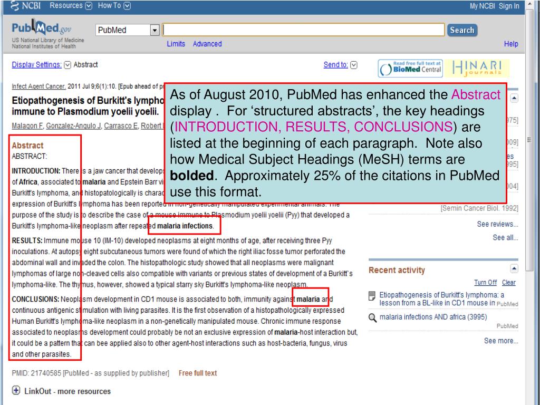Open the Advanced search link
This screenshot has width=540, height=405.
[x=207, y=44]
